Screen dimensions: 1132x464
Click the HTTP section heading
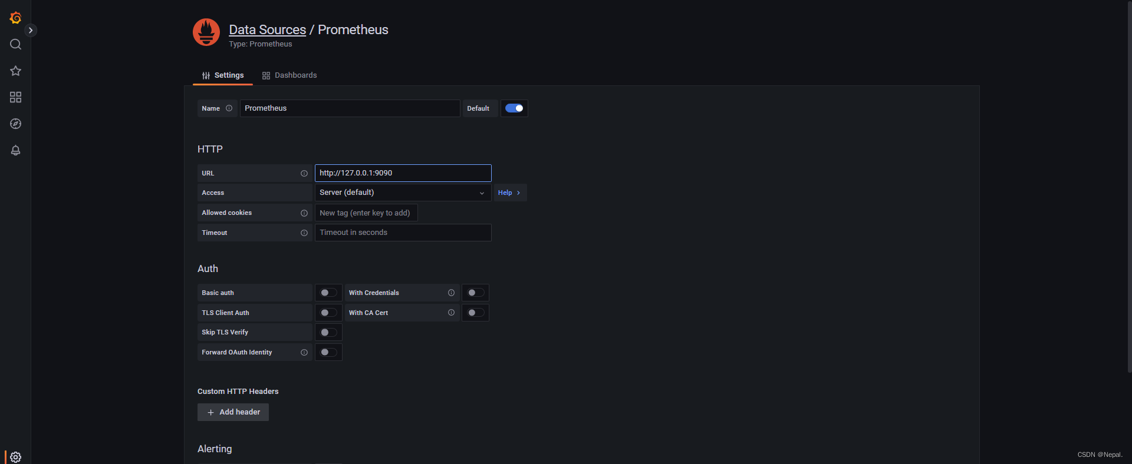(210, 149)
